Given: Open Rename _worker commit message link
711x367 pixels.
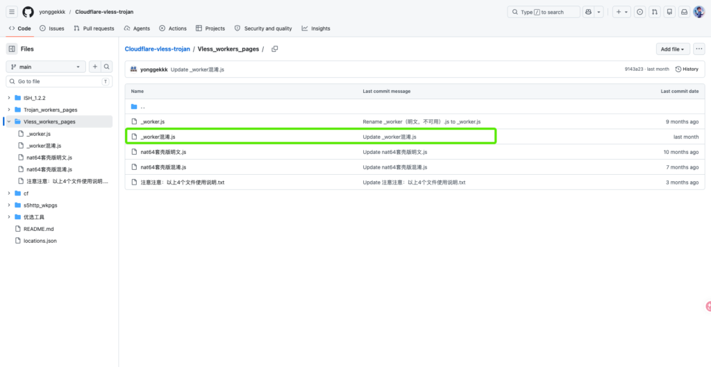Looking at the screenshot, I should pos(421,122).
